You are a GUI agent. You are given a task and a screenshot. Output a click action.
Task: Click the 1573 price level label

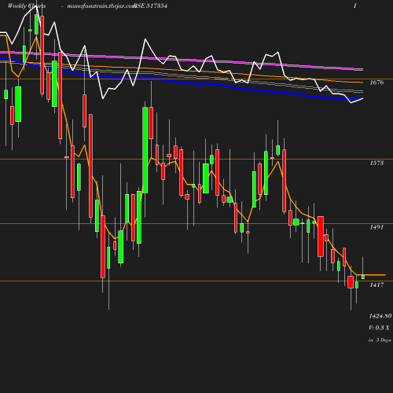coord(376,163)
